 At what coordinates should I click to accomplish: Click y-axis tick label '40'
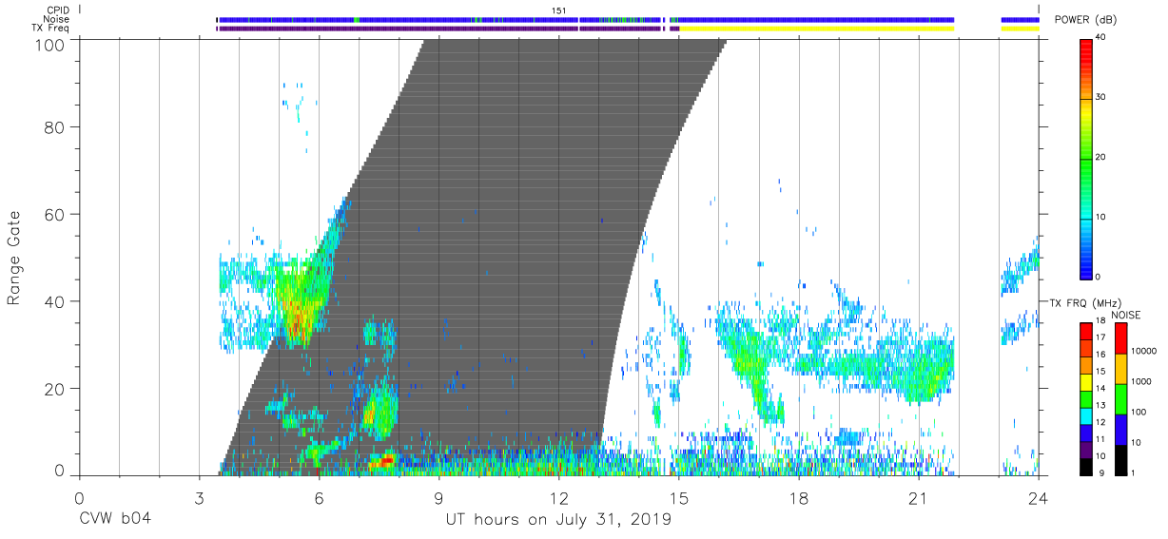(x=55, y=301)
